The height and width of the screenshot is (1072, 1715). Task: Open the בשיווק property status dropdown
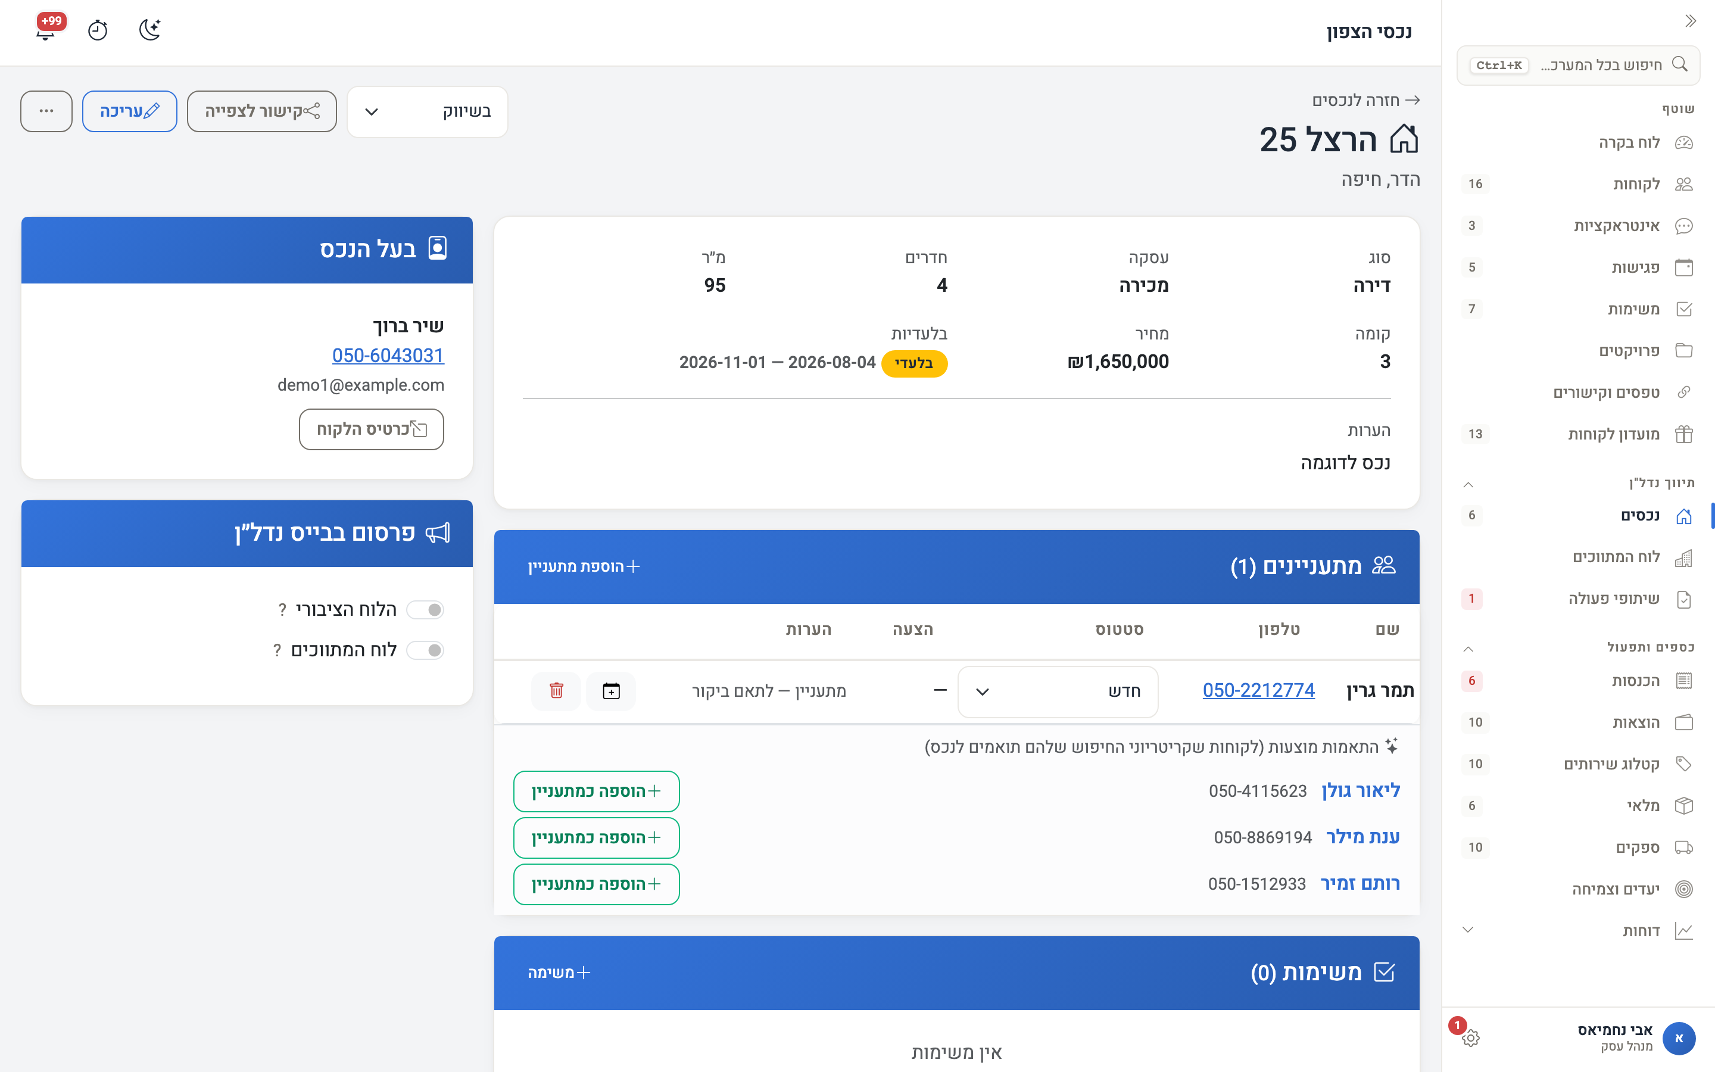(428, 111)
